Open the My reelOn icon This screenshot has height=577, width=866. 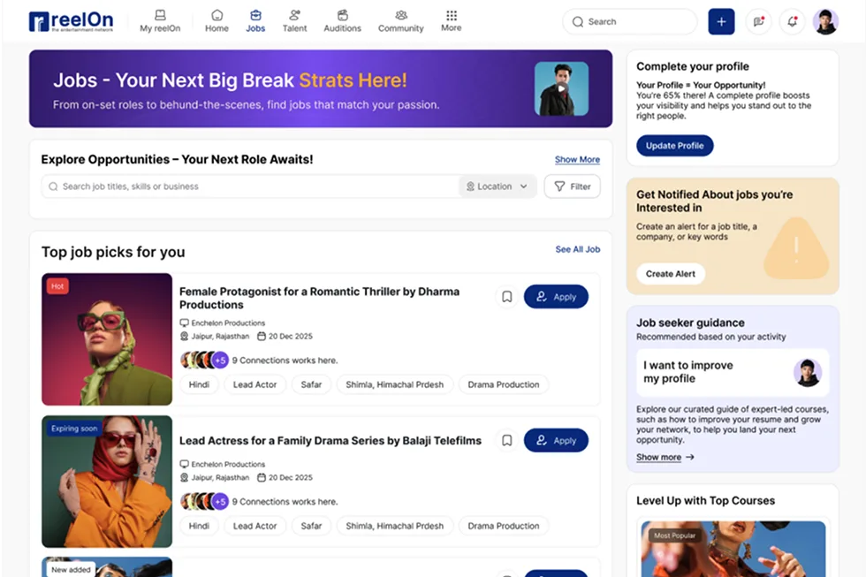[x=159, y=15]
